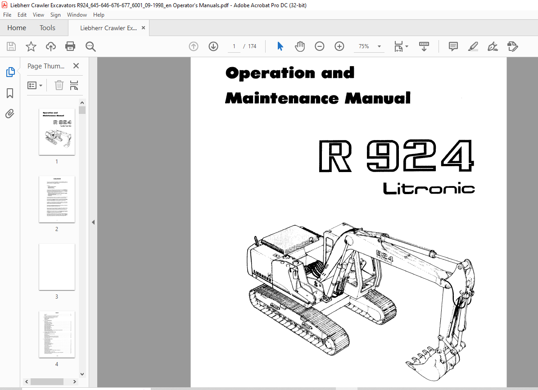This screenshot has width=538, height=390.
Task: Open the Sign menu
Action: pos(55,15)
